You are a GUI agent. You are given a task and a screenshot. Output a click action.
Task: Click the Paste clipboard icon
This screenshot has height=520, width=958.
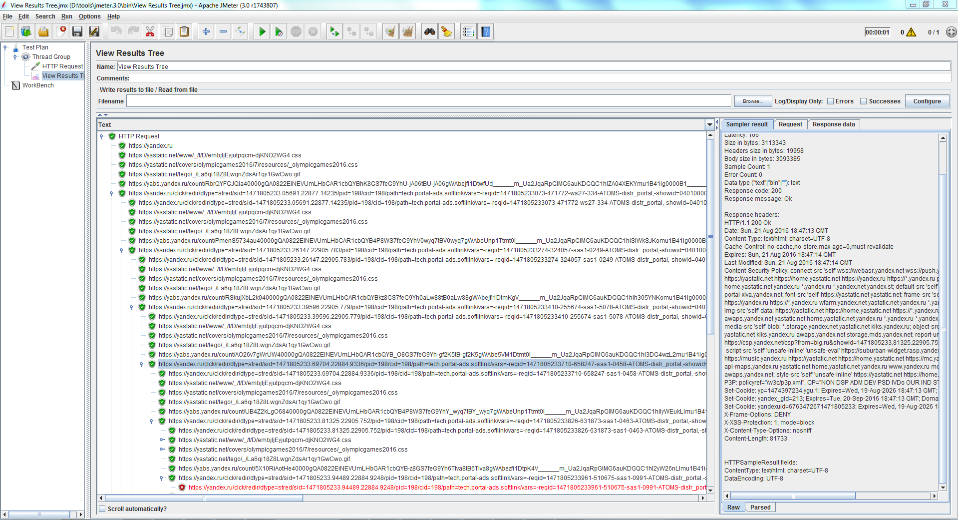click(184, 32)
